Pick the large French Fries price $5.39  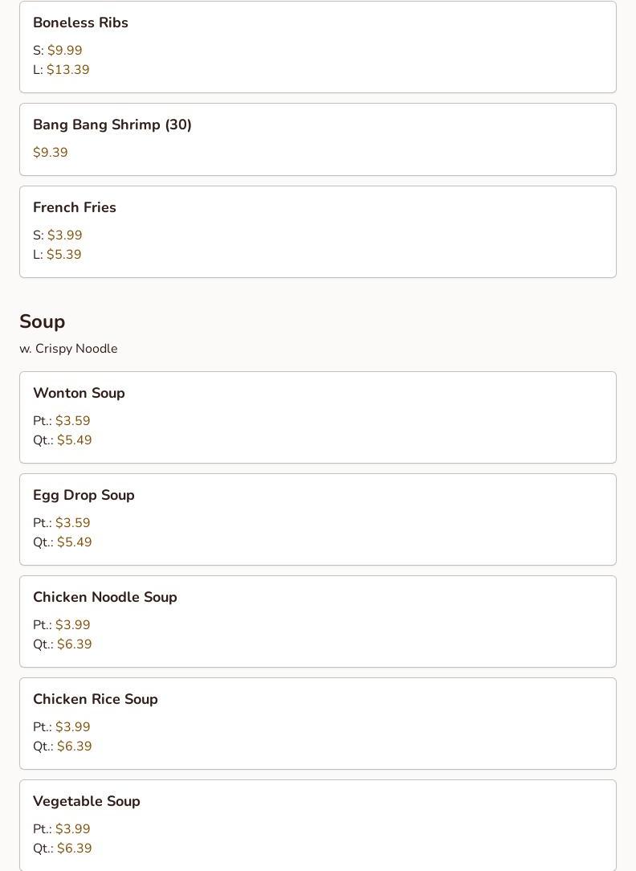click(x=63, y=255)
